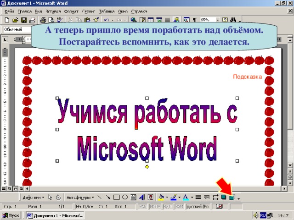
Task: Open the Shadow settings button
Action: coord(224,197)
